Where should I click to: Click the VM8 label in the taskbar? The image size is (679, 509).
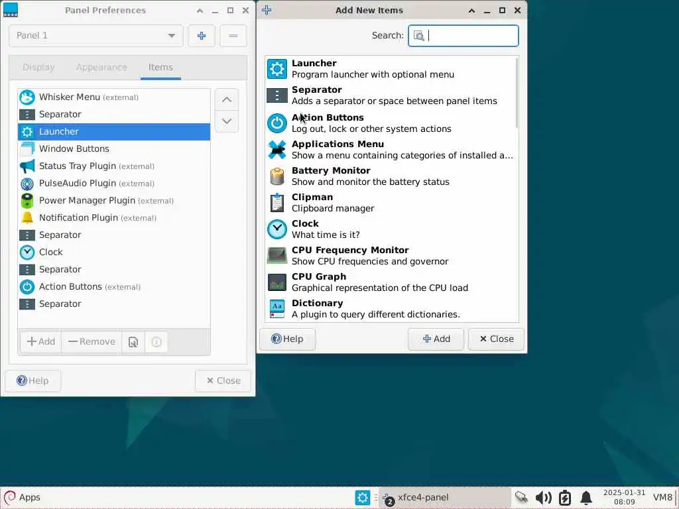(662, 498)
